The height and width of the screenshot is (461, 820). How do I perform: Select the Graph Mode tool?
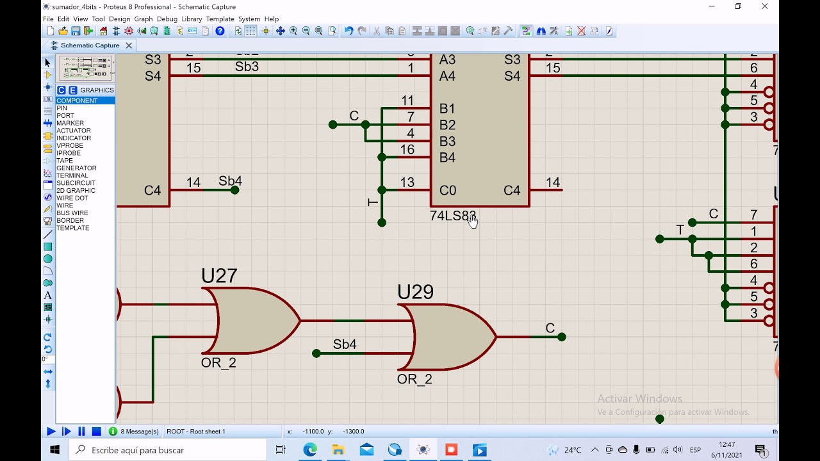pyautogui.click(x=47, y=173)
